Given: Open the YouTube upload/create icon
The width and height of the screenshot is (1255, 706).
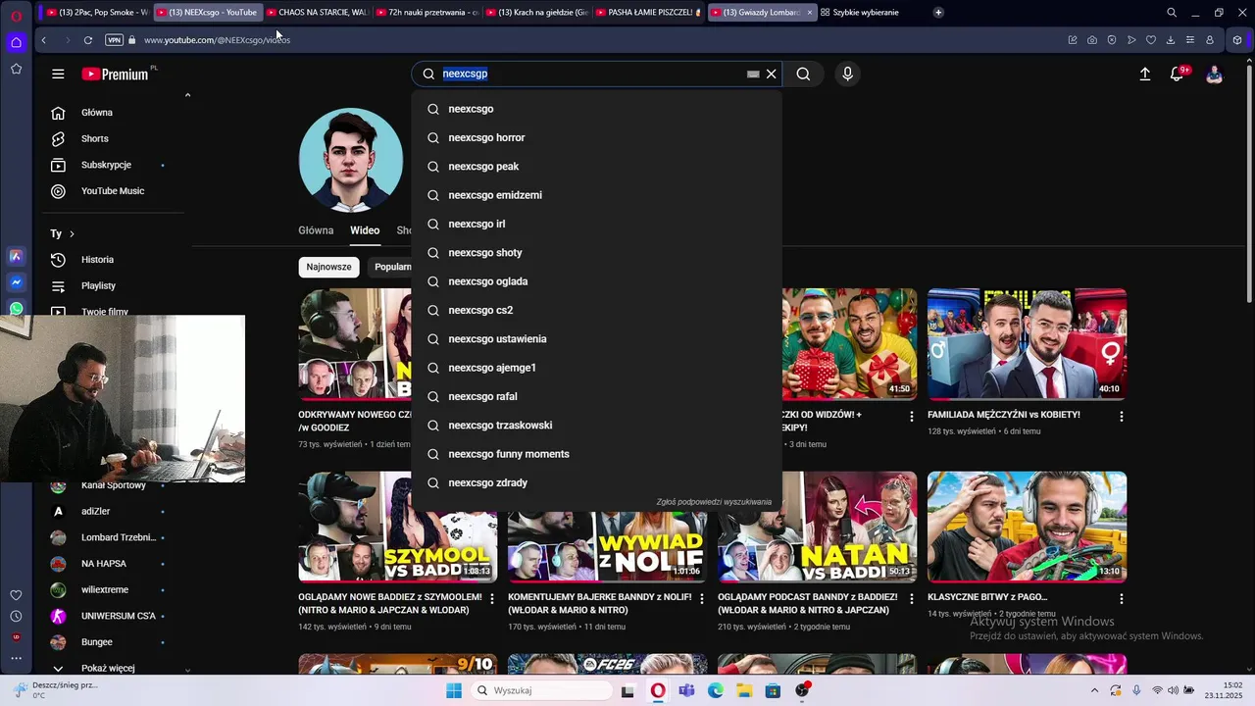Looking at the screenshot, I should click(1144, 74).
